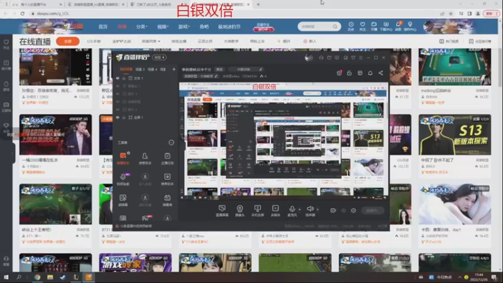Toggle lock of 文本 1 source
The height and width of the screenshot is (283, 503).
124,78
